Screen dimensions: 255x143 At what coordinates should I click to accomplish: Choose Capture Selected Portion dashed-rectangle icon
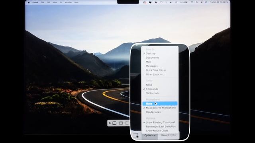pos(127,123)
